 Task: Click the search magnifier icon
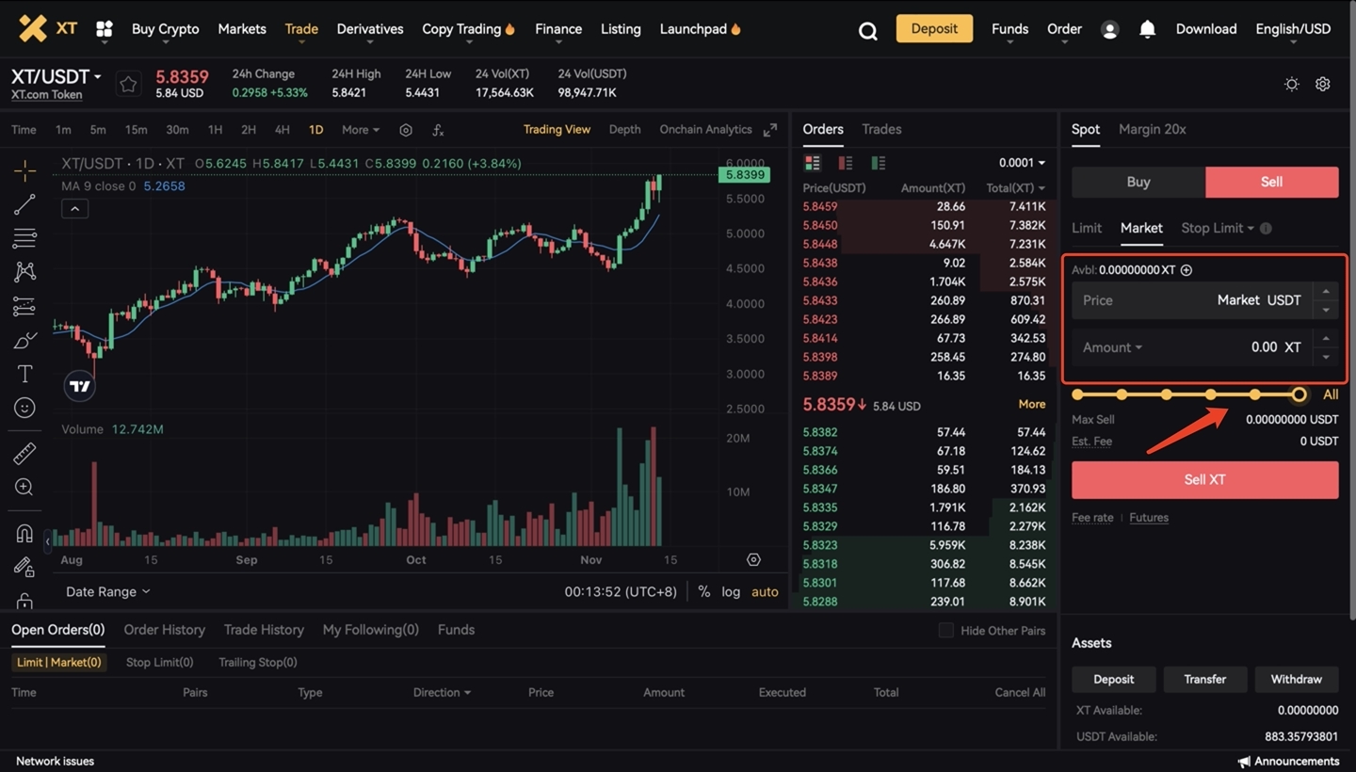(868, 31)
